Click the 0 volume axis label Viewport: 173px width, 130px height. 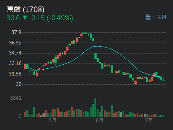click(x=20, y=116)
